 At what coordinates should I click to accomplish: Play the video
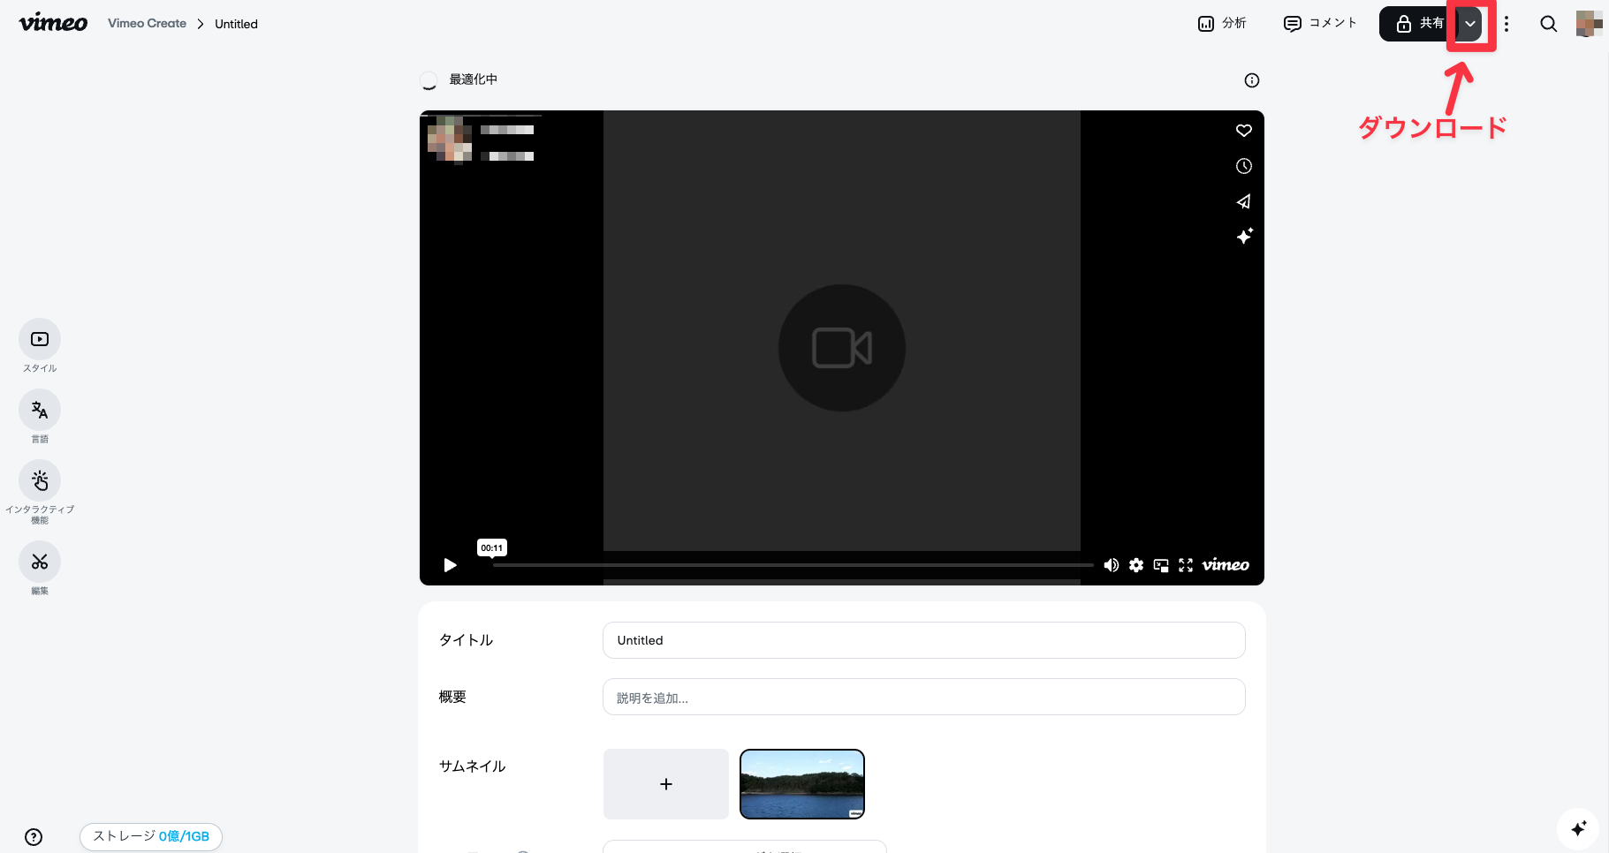click(450, 565)
